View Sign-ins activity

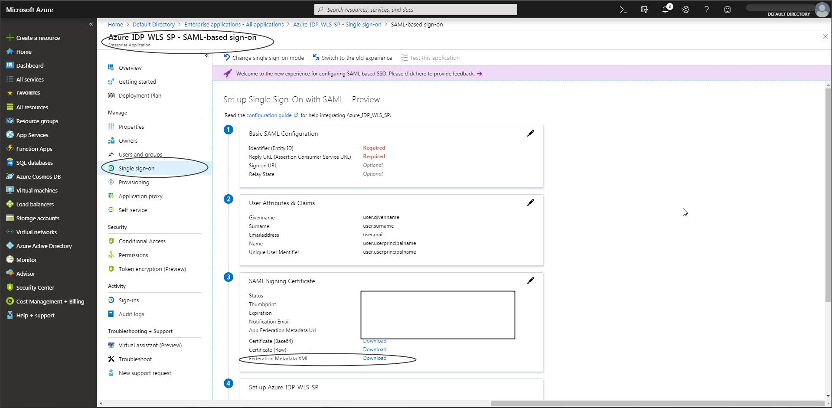click(129, 300)
